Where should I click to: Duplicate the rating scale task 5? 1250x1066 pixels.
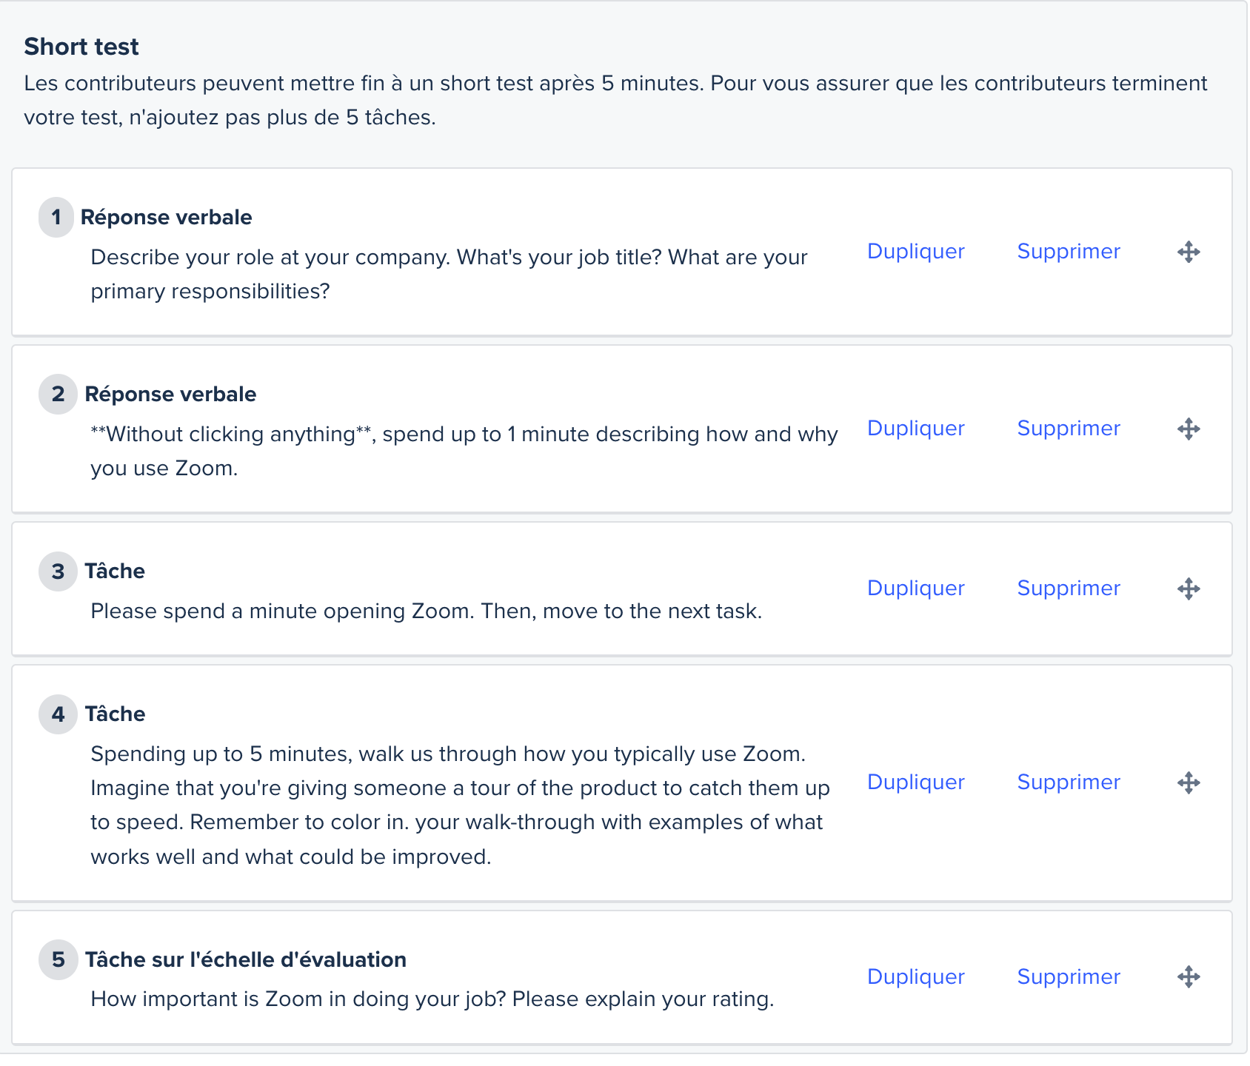915,977
